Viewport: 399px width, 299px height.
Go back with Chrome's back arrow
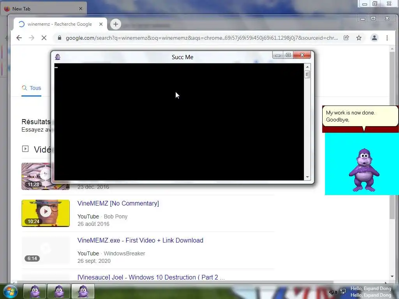(x=19, y=38)
